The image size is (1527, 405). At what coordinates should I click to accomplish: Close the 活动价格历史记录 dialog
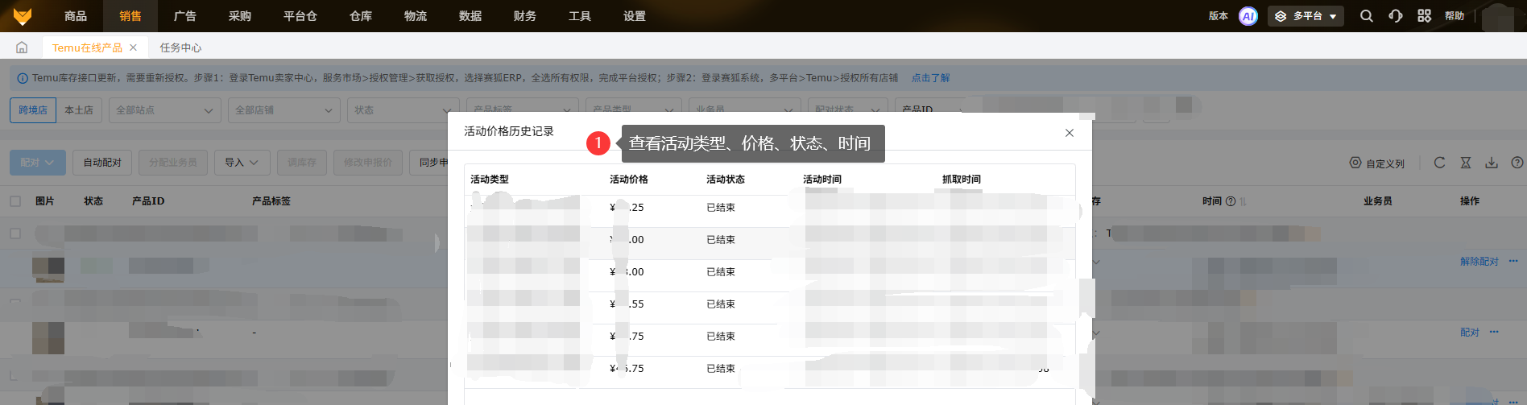pos(1070,133)
